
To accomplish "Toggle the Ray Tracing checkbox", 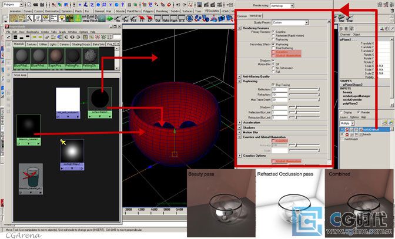I will pos(273,85).
